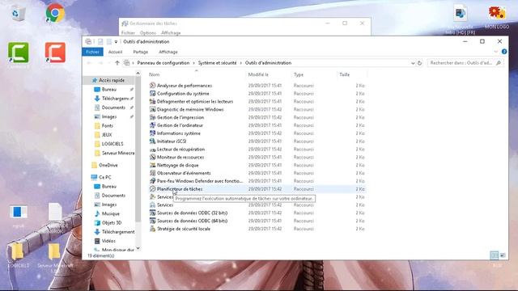This screenshot has width=518, height=291.
Task: Switch to large thumbnails view icon
Action: tap(503, 255)
